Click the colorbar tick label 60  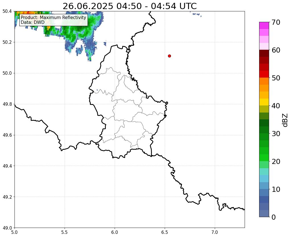click(276, 50)
